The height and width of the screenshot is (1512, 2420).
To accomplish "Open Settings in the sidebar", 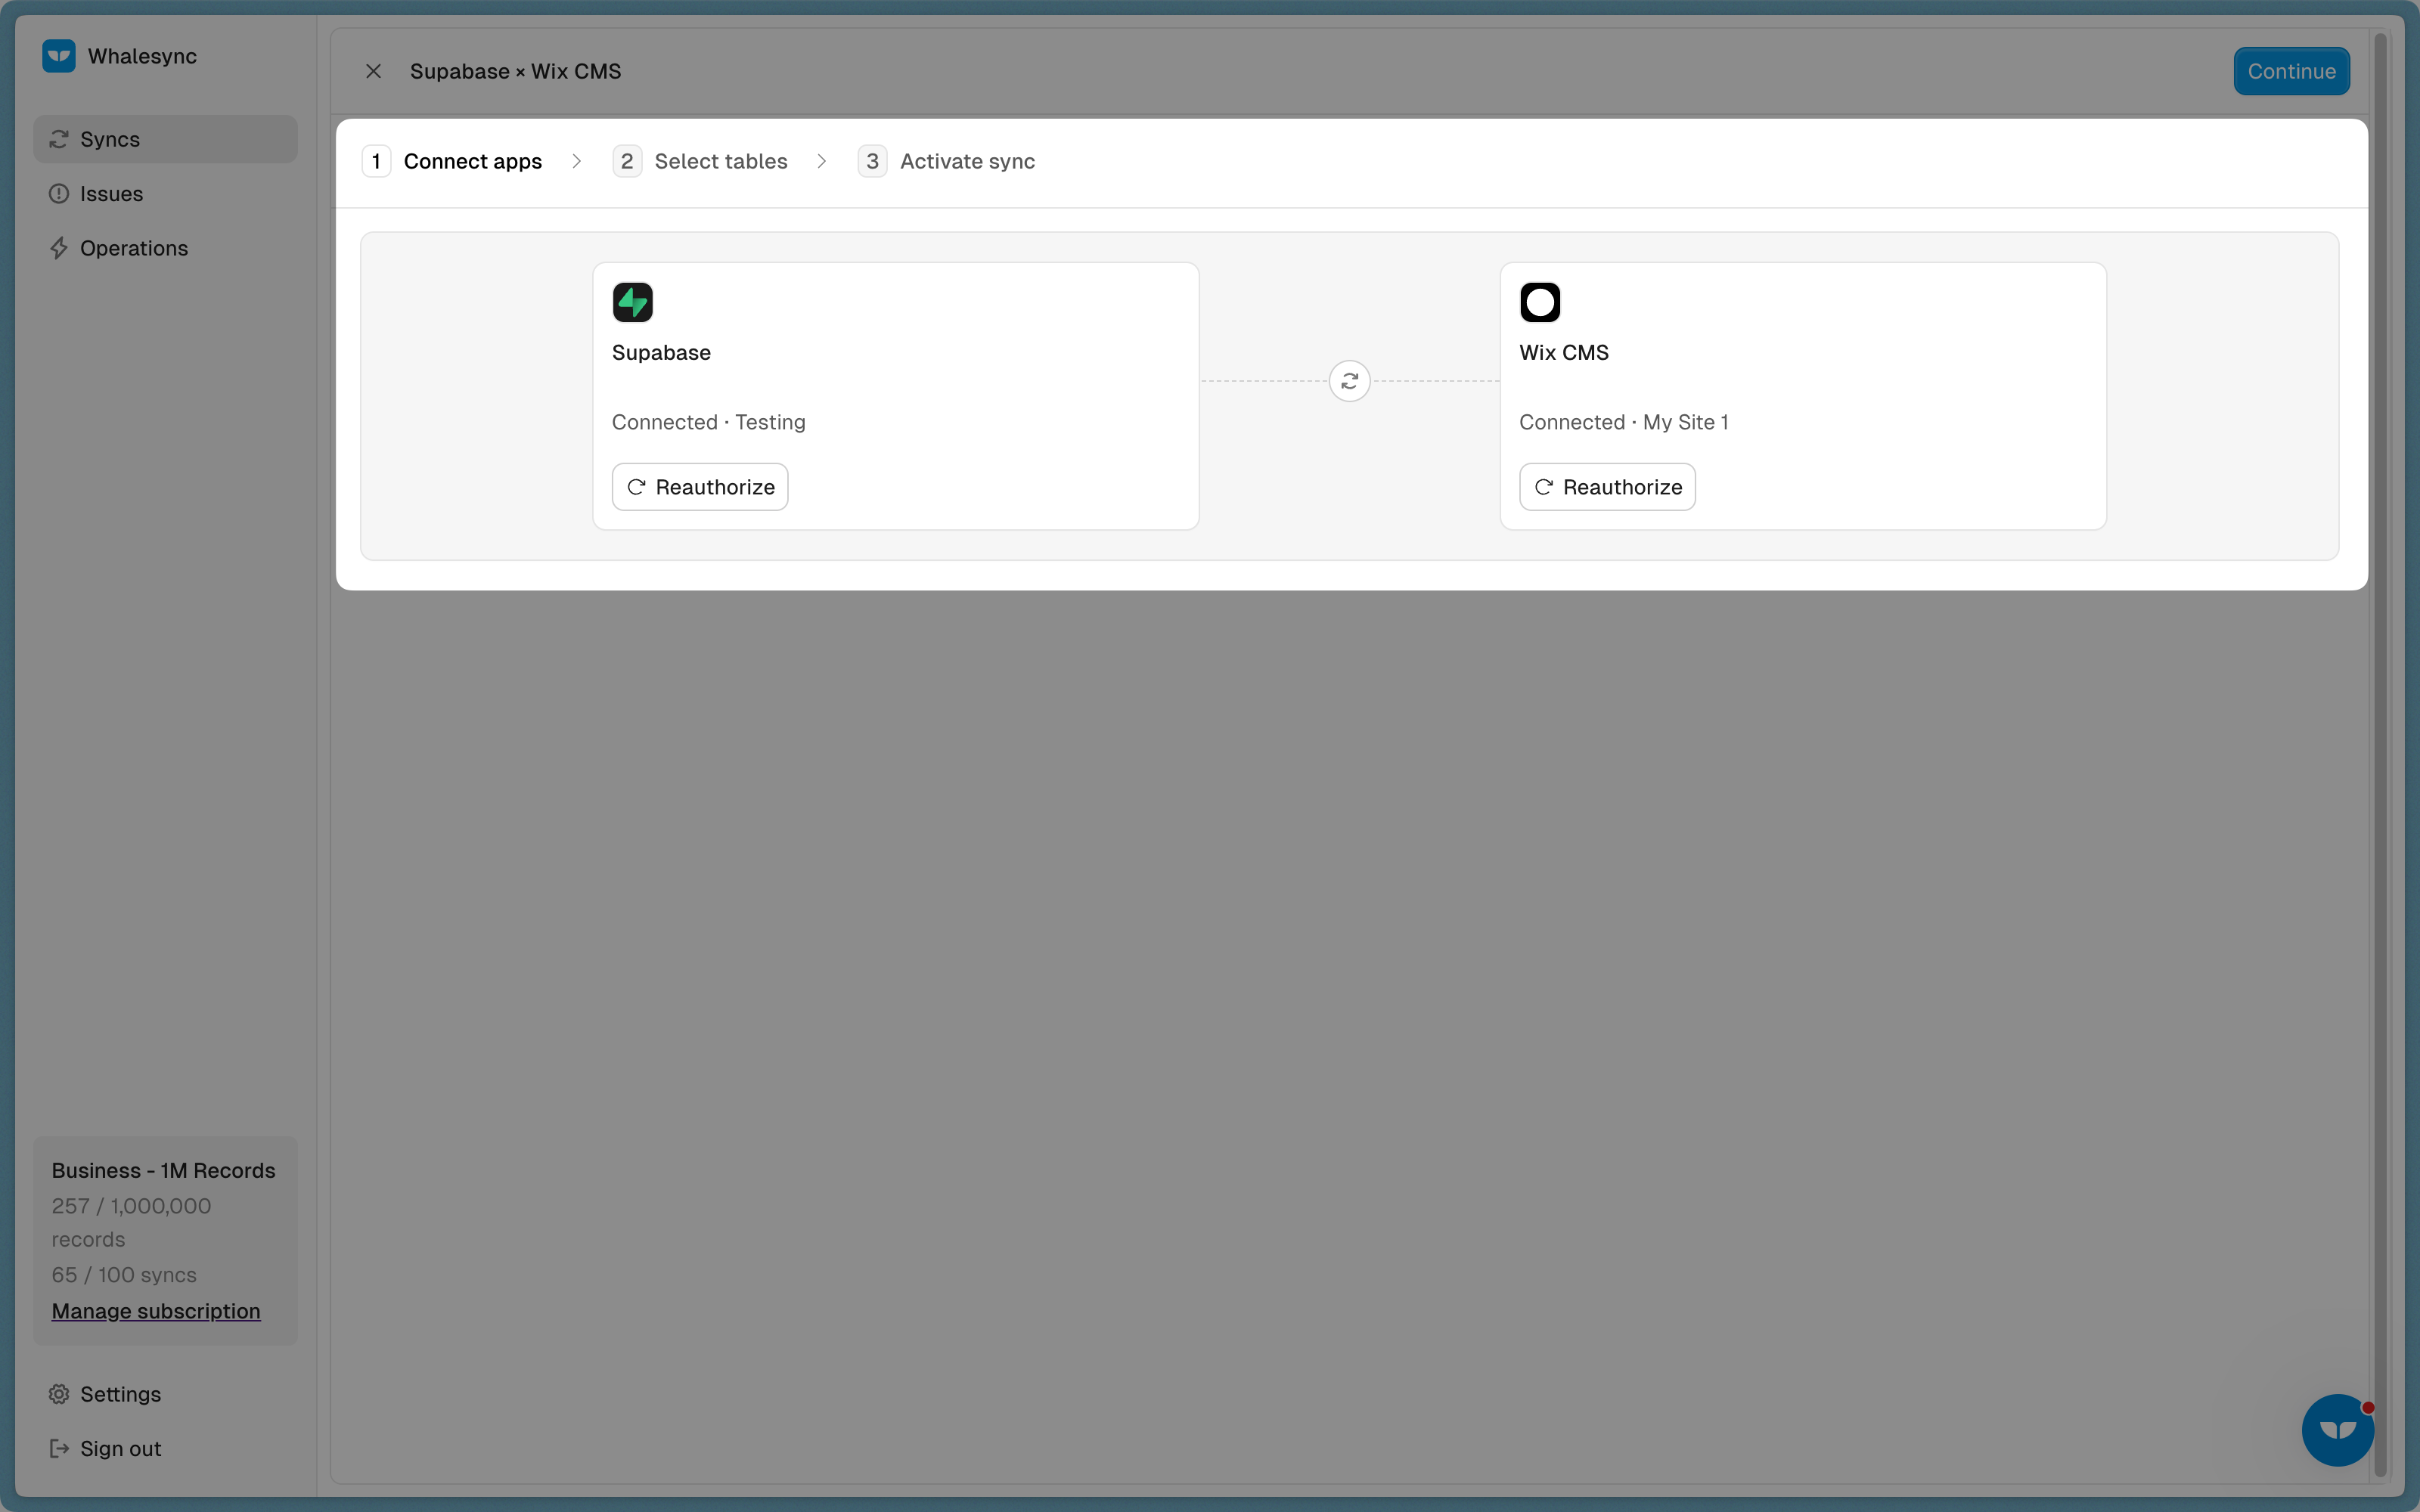I will (165, 1394).
